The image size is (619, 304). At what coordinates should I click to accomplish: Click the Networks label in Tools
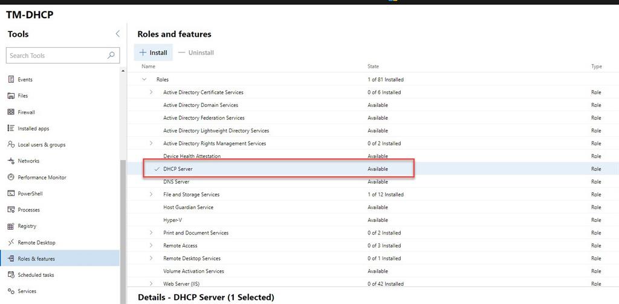28,161
